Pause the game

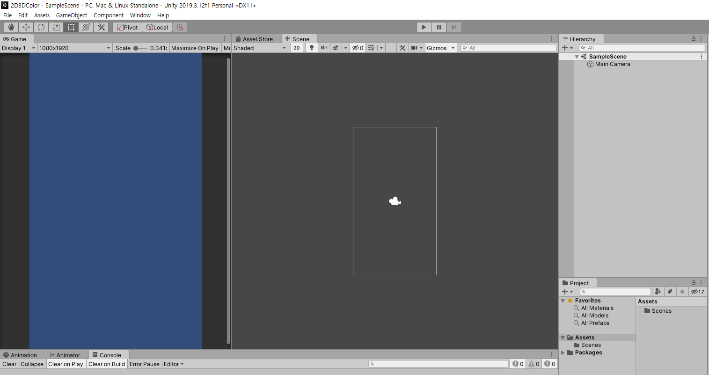pos(439,27)
